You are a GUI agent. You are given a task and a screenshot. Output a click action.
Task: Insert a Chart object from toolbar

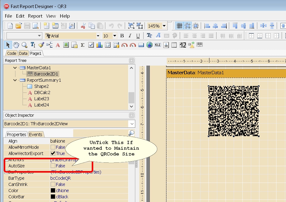tap(99, 45)
